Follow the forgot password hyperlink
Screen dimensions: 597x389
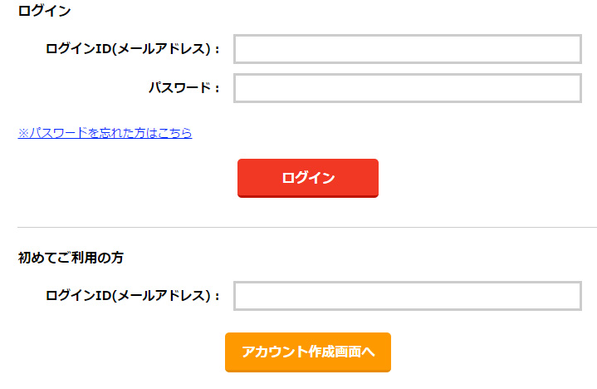click(105, 133)
